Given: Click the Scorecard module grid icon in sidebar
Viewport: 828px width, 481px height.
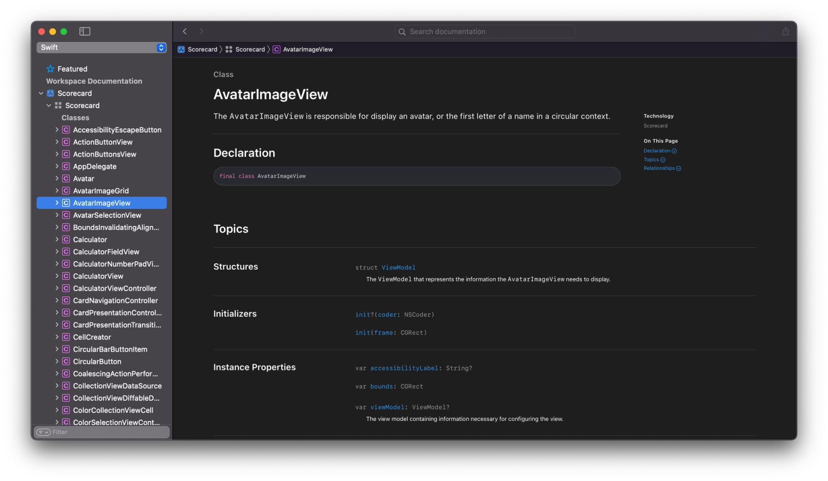Looking at the screenshot, I should coord(58,106).
